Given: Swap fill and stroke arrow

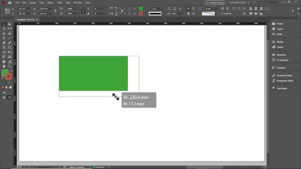Looking at the screenshot, I should coord(11,71).
